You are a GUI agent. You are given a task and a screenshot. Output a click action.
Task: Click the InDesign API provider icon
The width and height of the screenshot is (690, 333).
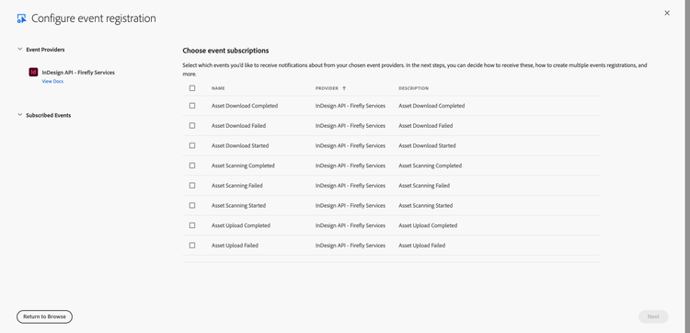(x=33, y=72)
